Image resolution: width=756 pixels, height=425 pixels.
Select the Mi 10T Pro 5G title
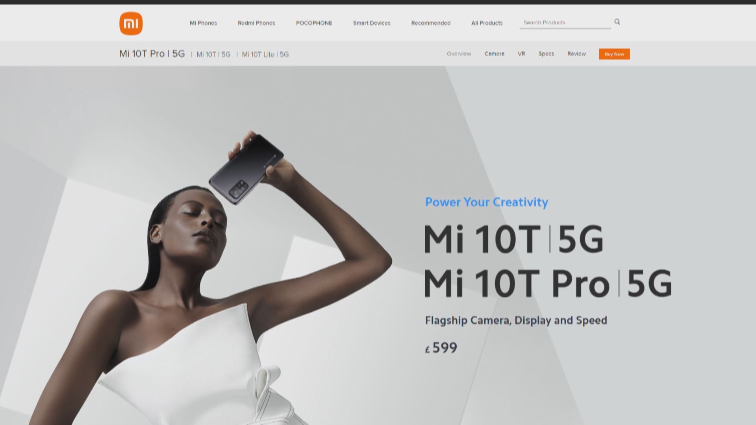[x=152, y=54]
